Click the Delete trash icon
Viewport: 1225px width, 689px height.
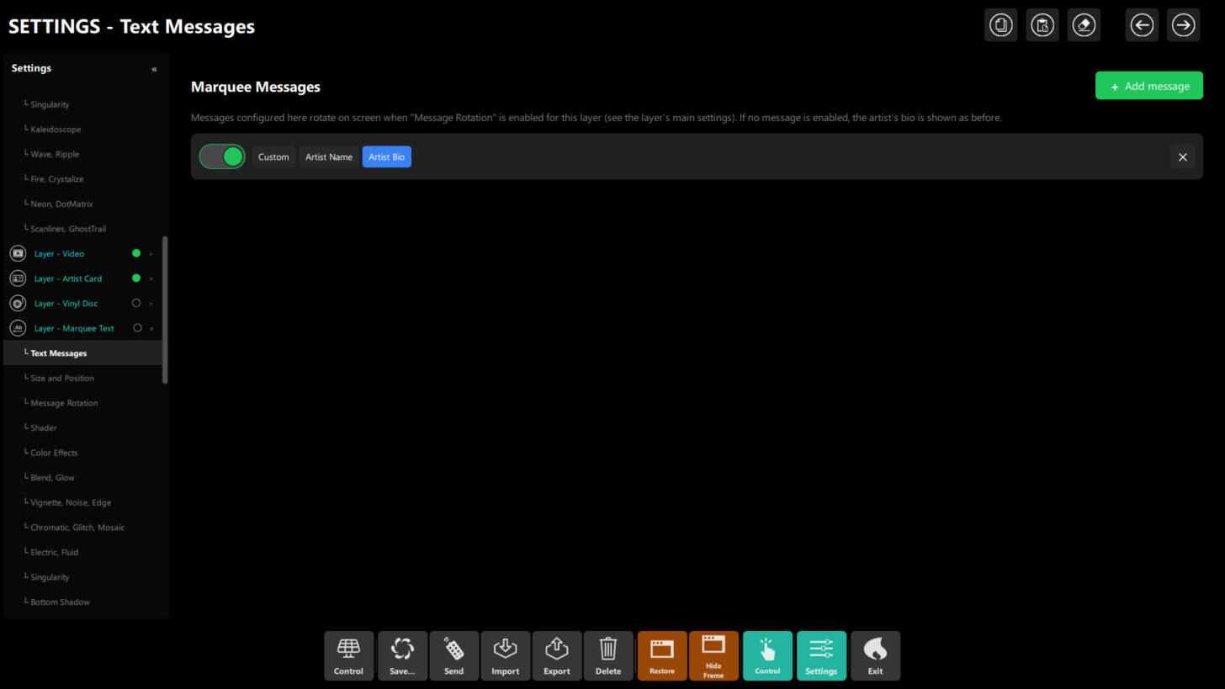[607, 655]
